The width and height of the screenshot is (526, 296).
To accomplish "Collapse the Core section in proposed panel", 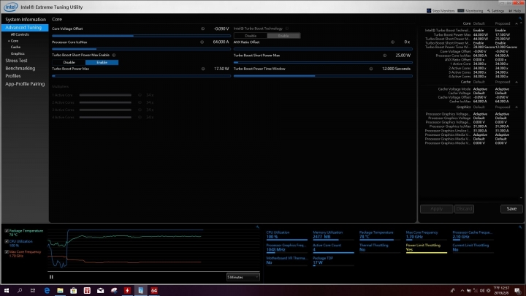I will point(517,23).
